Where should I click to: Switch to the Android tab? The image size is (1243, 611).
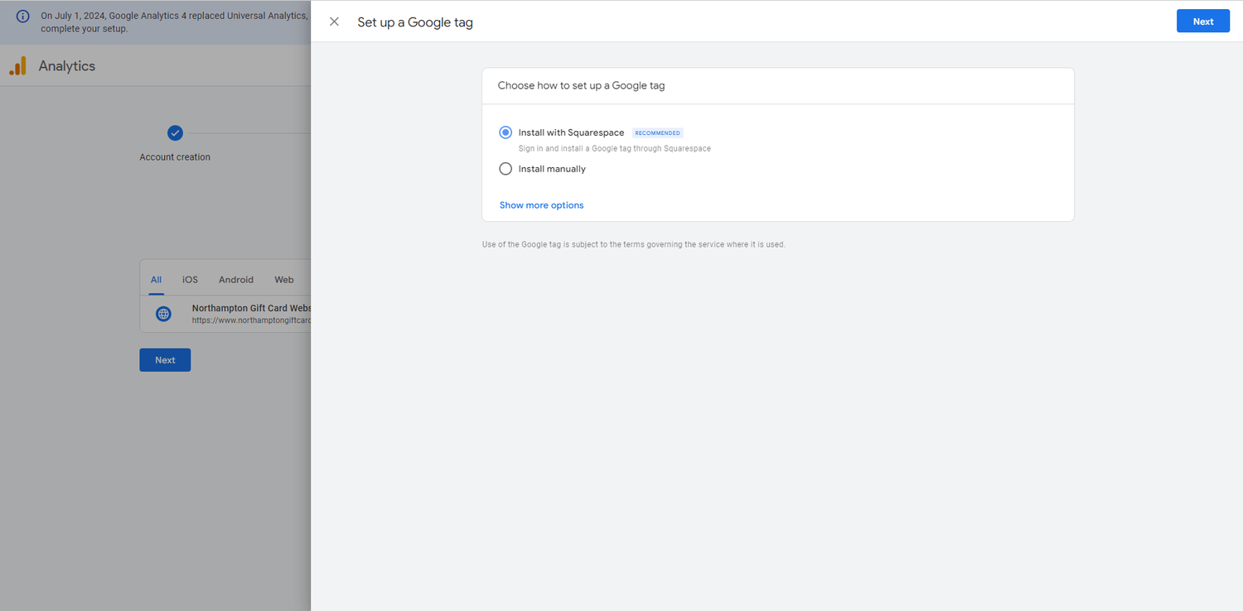(x=235, y=279)
